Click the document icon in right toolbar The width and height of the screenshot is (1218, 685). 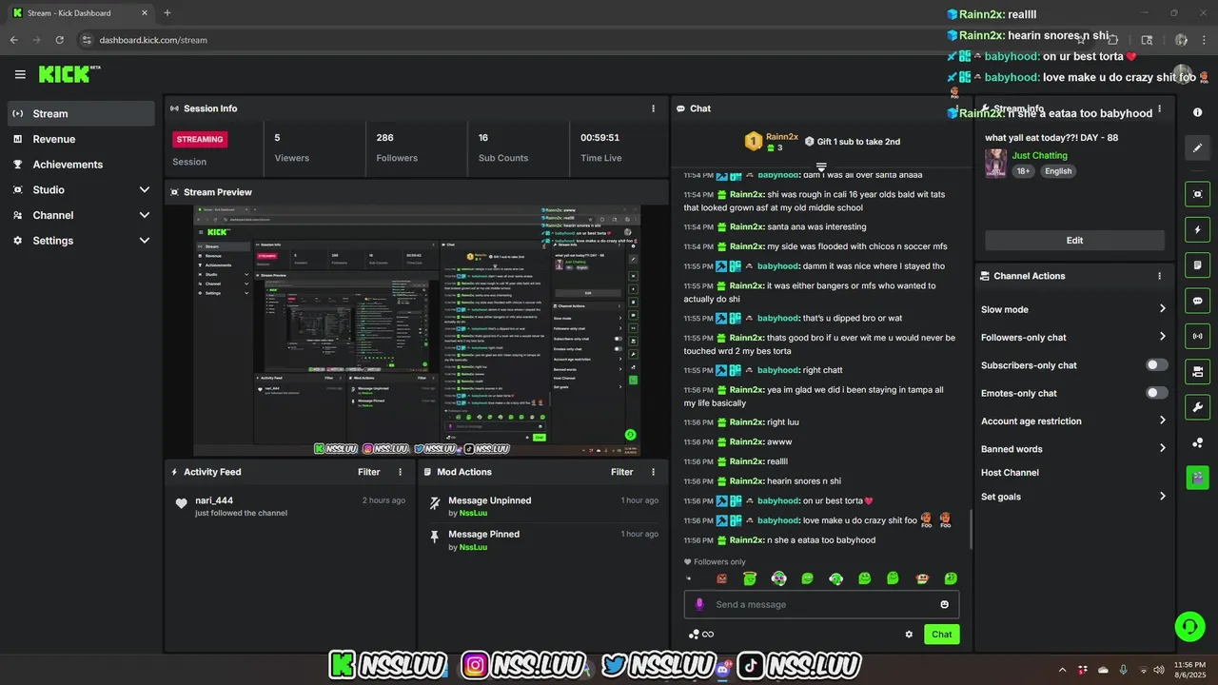[1197, 264]
